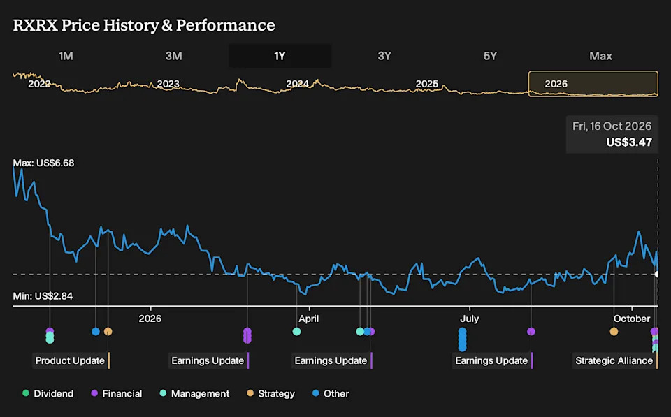The width and height of the screenshot is (671, 417).
Task: Open the Product Update event label
Action: point(71,360)
